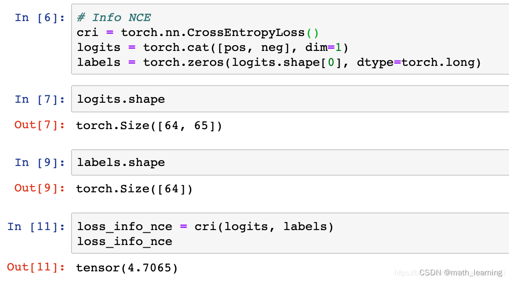Click the In [7] prompt label
Image resolution: width=509 pixels, height=281 pixels.
tap(40, 99)
